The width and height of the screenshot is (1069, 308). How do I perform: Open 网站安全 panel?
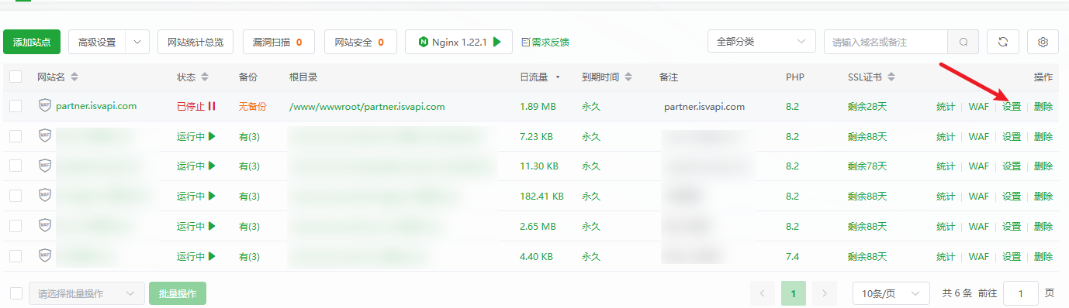click(x=360, y=42)
